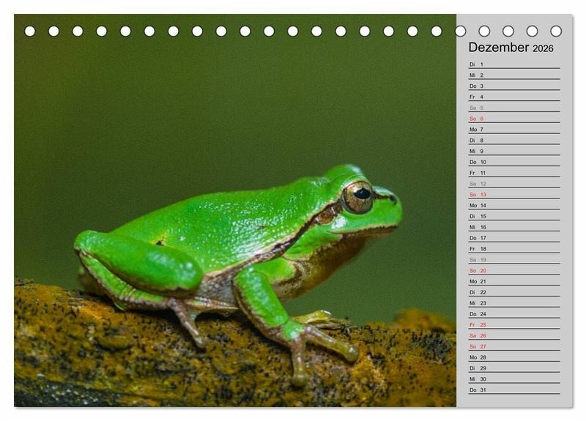Select the Mo 7 date row
586x421 pixels.
coord(513,130)
